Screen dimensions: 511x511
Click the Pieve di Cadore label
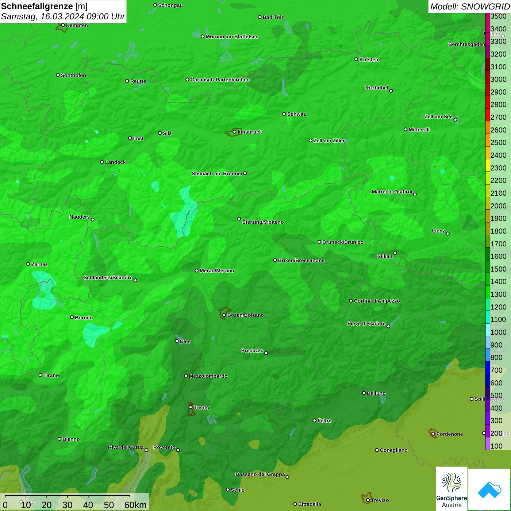(x=366, y=323)
